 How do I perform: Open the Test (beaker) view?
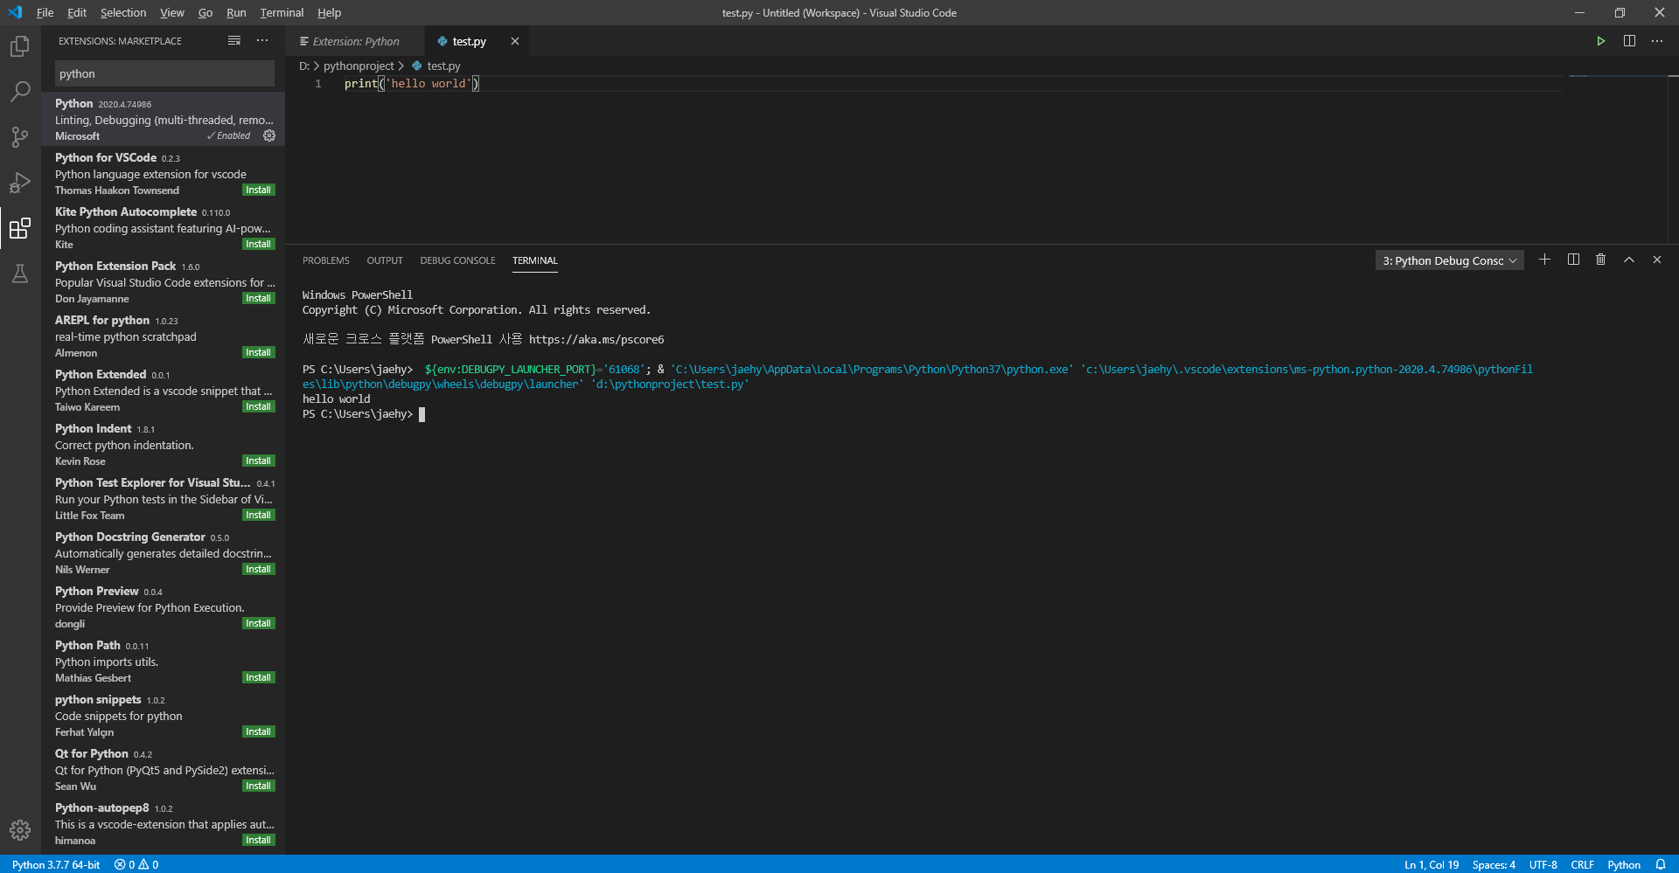tap(20, 274)
